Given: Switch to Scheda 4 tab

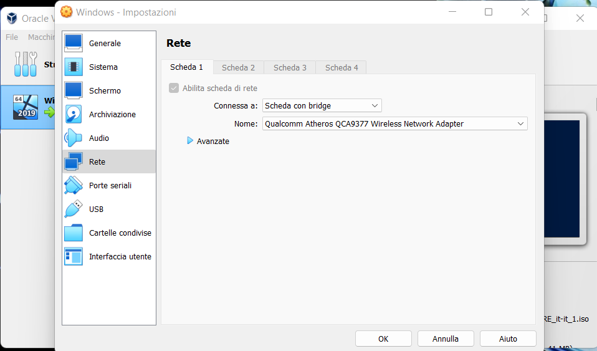Looking at the screenshot, I should (x=341, y=68).
